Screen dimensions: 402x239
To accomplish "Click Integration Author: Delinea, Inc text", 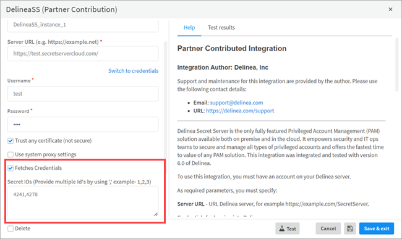I will 223,67.
